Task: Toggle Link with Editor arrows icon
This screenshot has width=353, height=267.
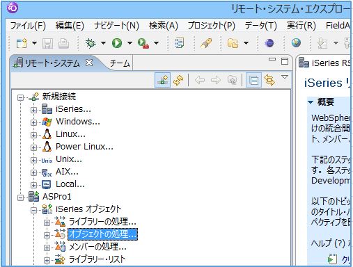Action: (x=269, y=80)
